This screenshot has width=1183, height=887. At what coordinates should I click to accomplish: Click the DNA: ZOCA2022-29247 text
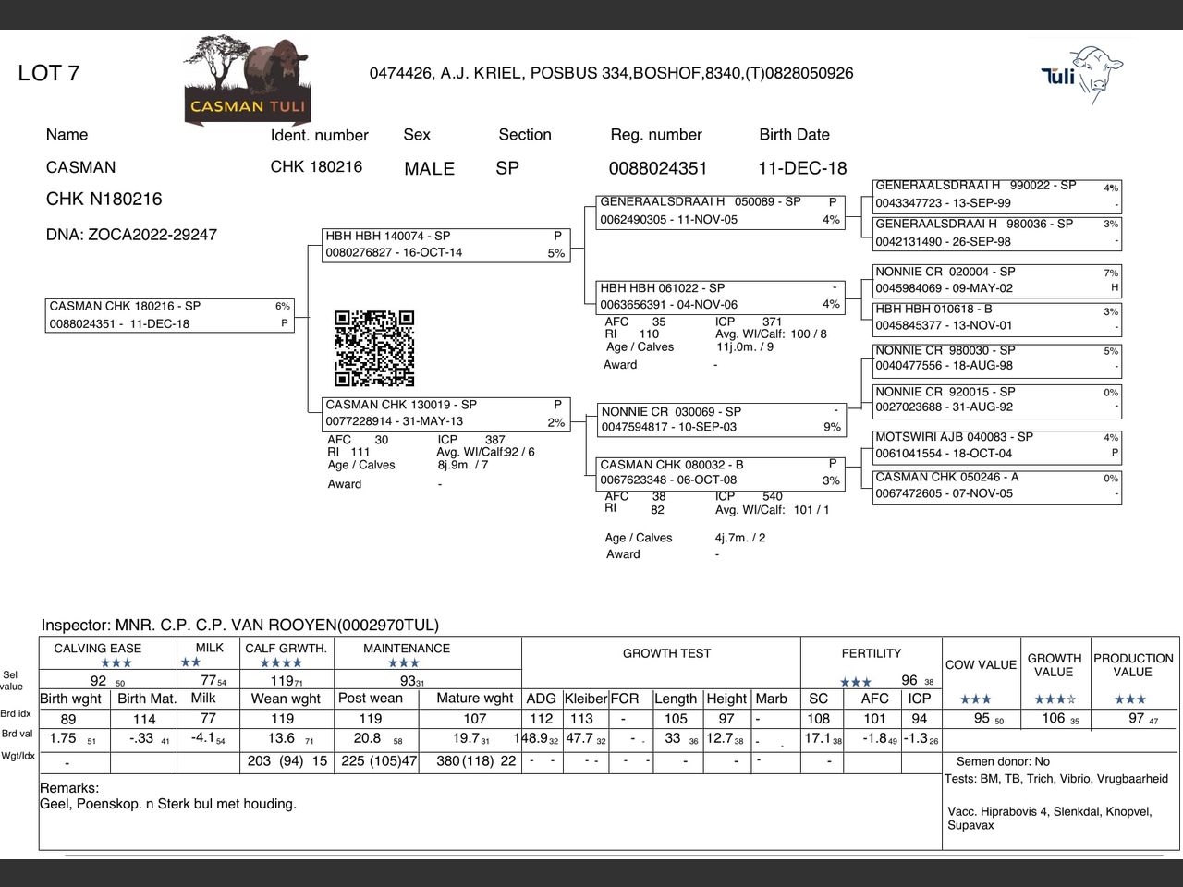[131, 235]
